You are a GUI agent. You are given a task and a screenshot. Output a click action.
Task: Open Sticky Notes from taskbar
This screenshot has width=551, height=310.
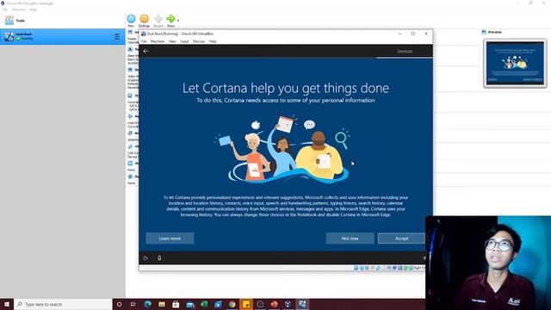point(246,304)
